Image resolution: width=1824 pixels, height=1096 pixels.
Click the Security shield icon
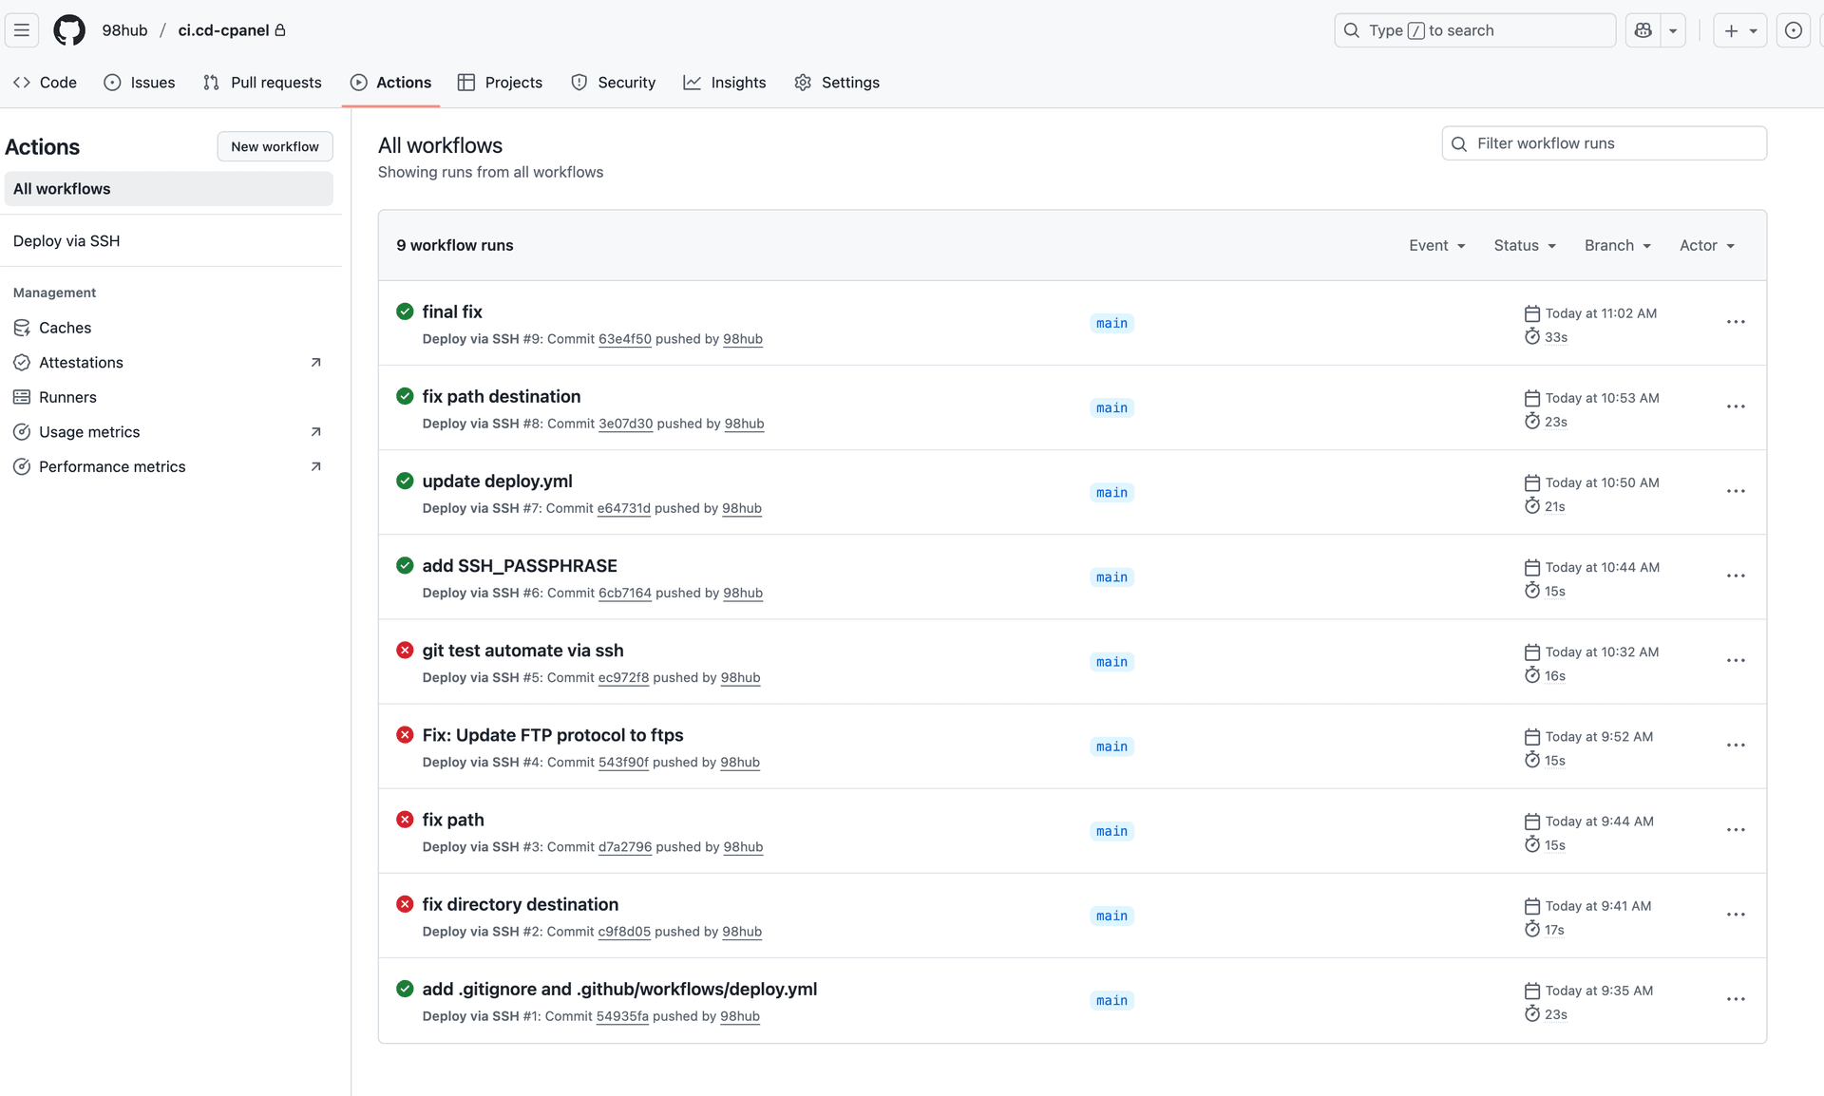579,83
